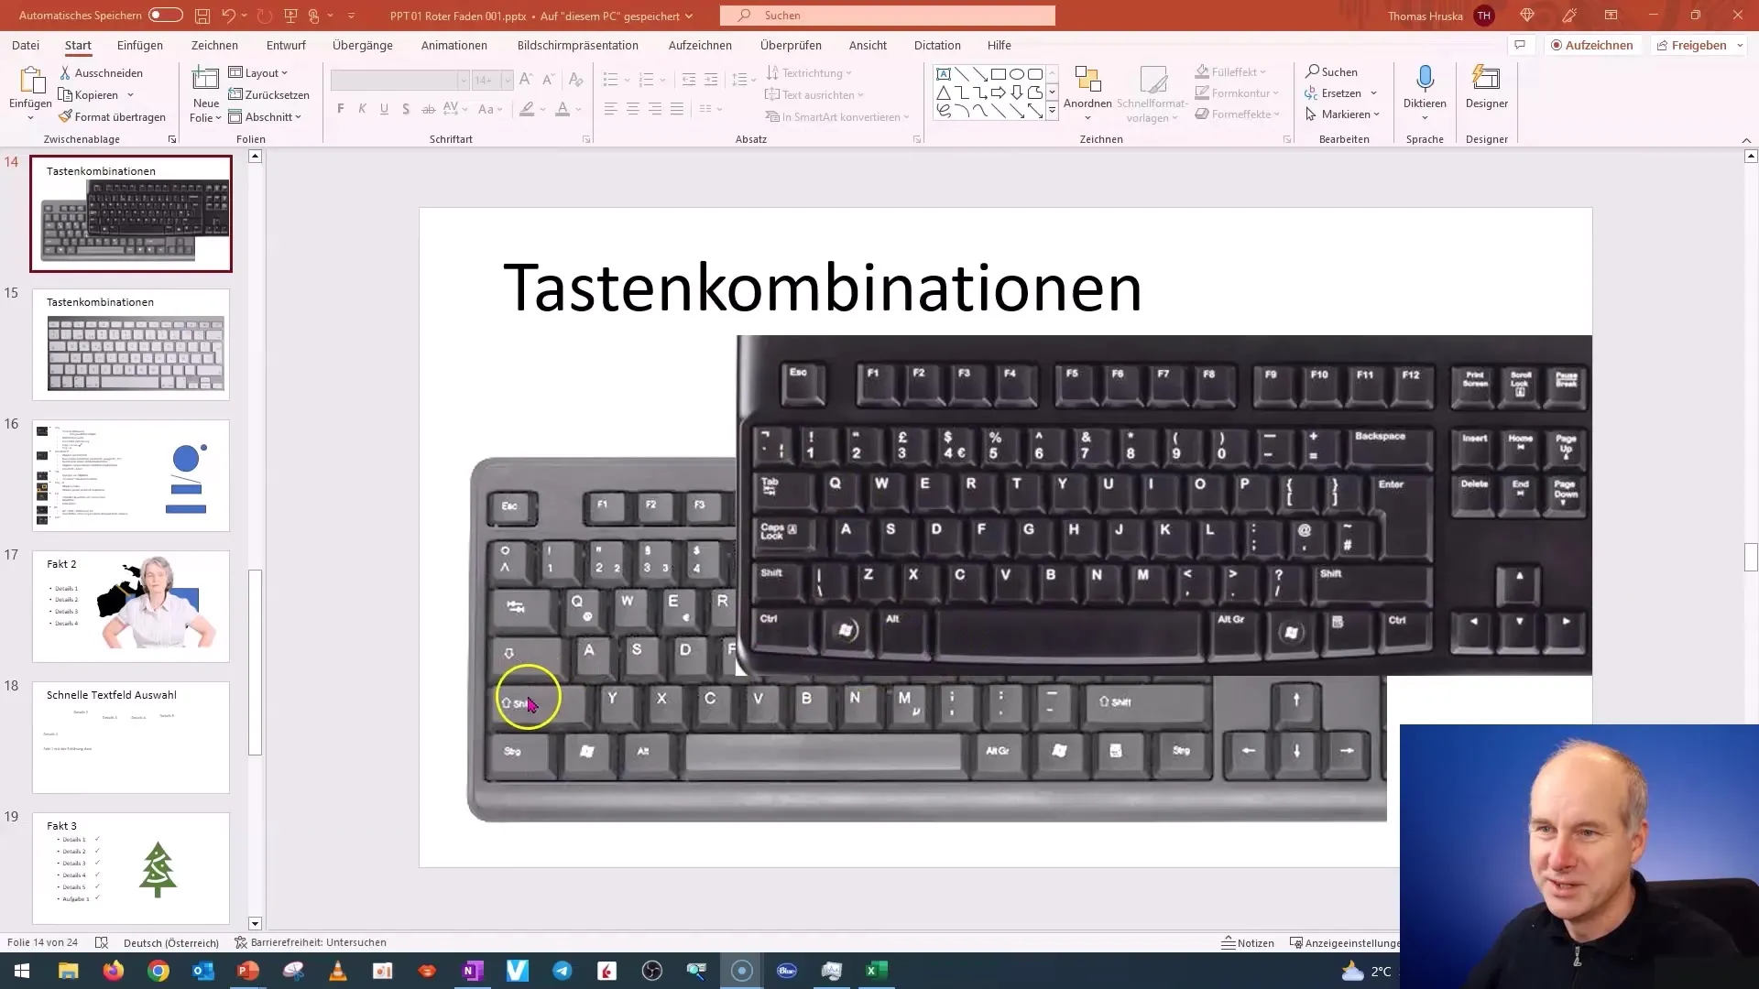Open the Übergänge ribbon tab
The width and height of the screenshot is (1759, 989).
[363, 45]
